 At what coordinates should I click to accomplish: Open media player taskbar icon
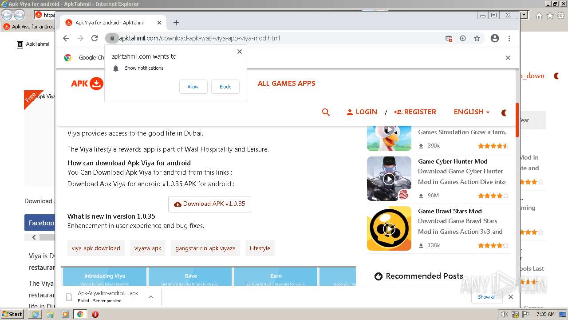(65, 314)
